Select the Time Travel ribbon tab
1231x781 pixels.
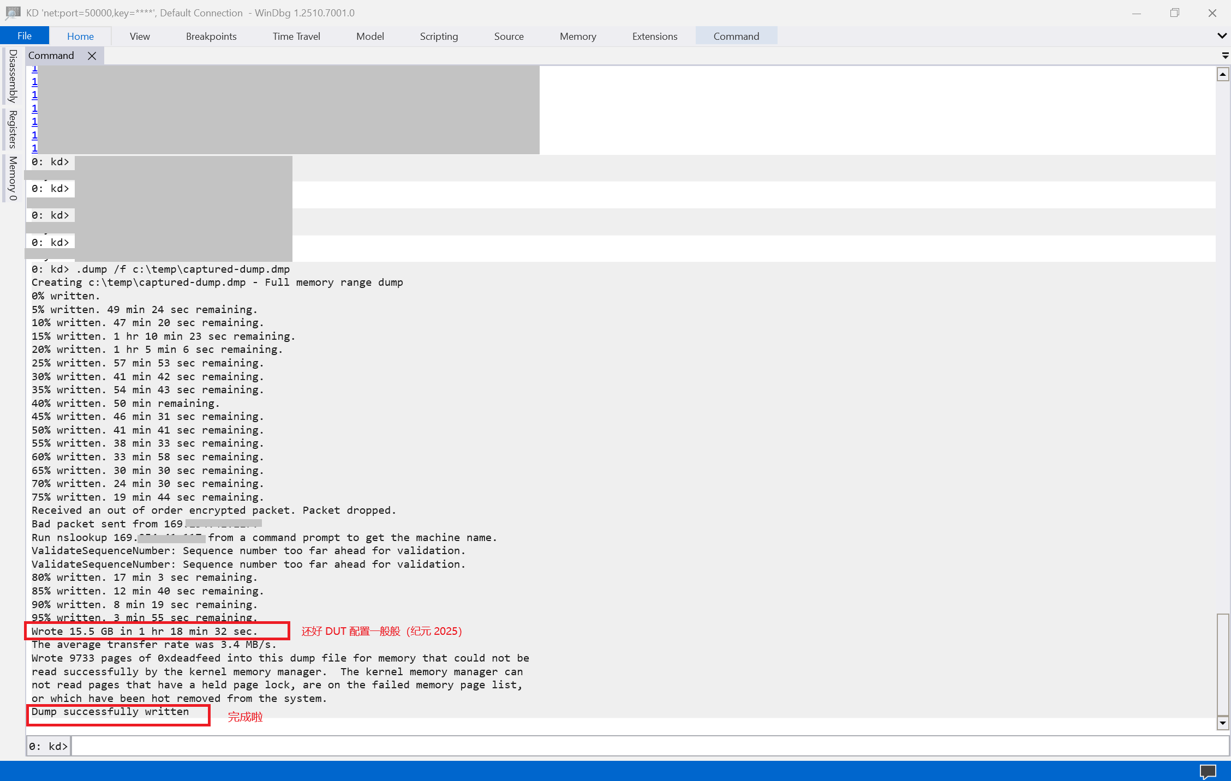(x=296, y=36)
